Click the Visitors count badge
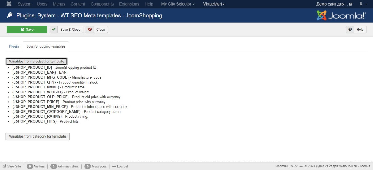 pyautogui.click(x=30, y=167)
